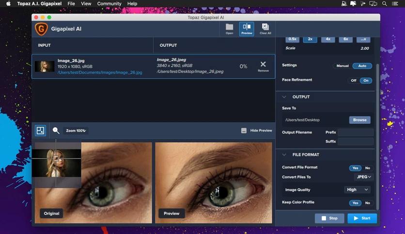
Task: Select the 0.5x scale option
Action: (293, 39)
